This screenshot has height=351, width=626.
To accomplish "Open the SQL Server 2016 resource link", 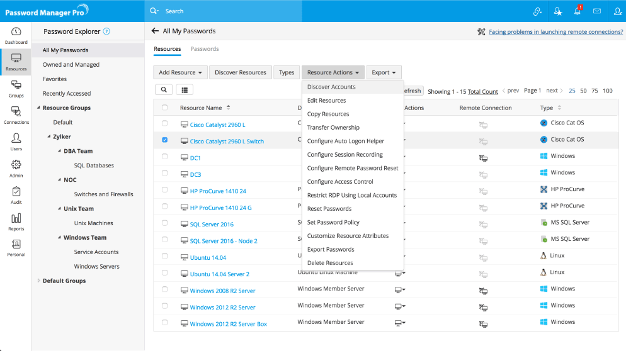I will pyautogui.click(x=212, y=224).
